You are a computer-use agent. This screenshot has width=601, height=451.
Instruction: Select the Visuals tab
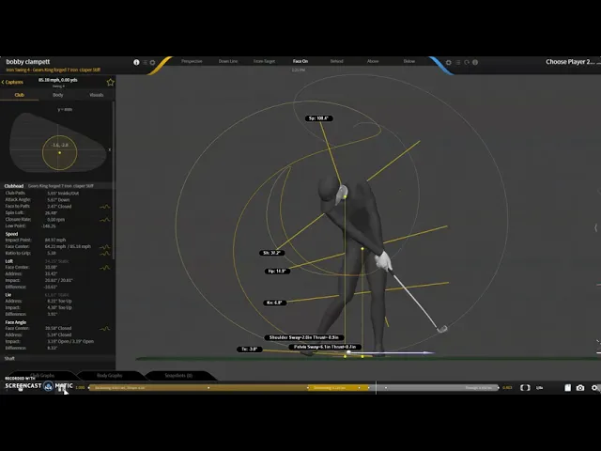coord(96,95)
